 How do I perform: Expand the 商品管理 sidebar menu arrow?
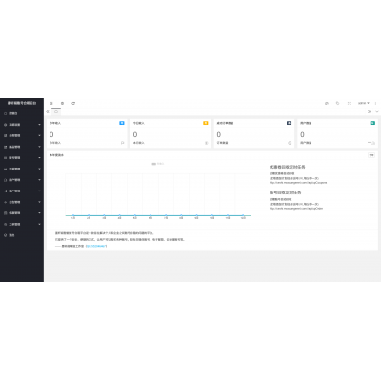[39, 147]
